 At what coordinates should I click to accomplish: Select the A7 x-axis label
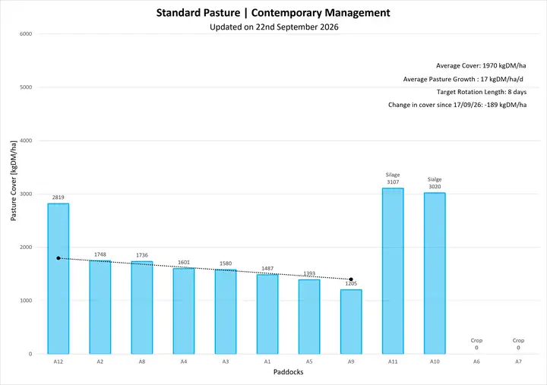tap(518, 361)
